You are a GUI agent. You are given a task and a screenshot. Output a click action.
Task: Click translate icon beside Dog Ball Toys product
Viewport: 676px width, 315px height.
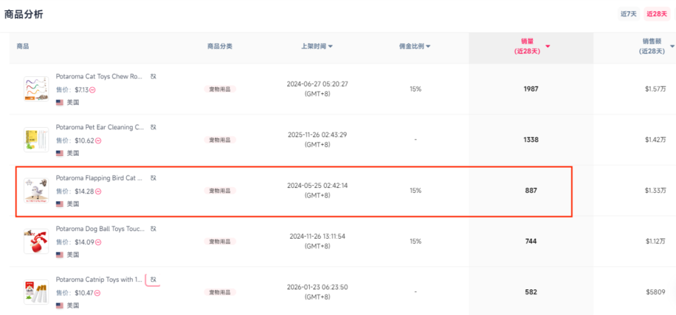tap(153, 229)
